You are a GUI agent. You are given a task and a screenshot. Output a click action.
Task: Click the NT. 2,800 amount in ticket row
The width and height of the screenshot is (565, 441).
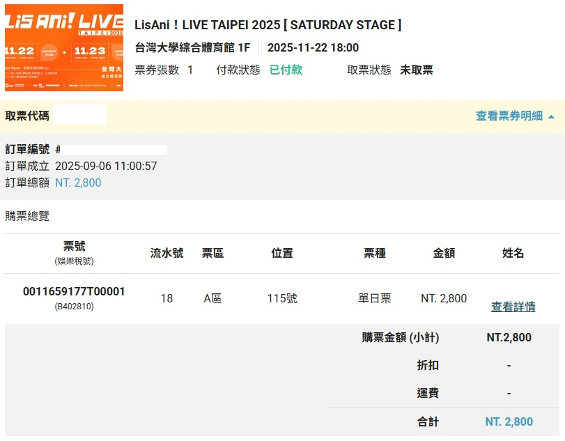[x=444, y=298]
